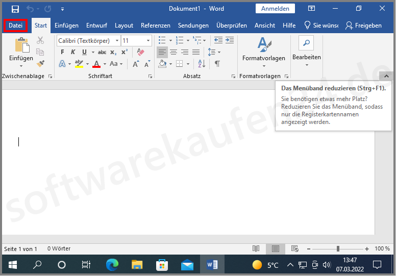Toggle the show paragraph marks ¶ icon
The image size is (396, 276).
217,64
